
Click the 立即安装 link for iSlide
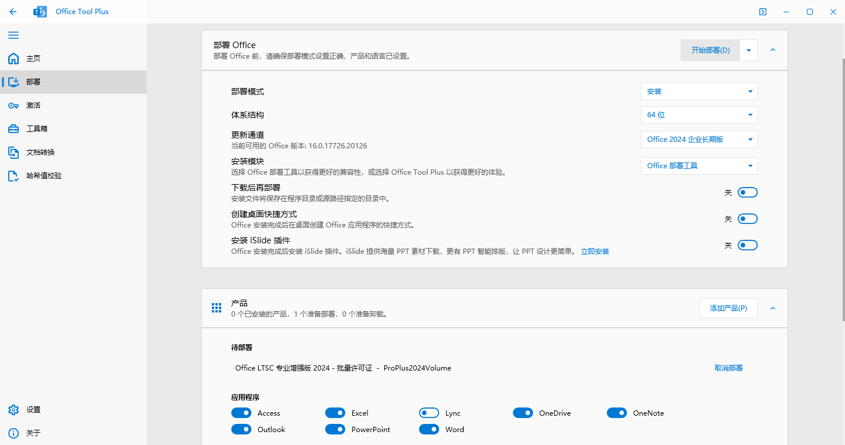[x=595, y=252]
